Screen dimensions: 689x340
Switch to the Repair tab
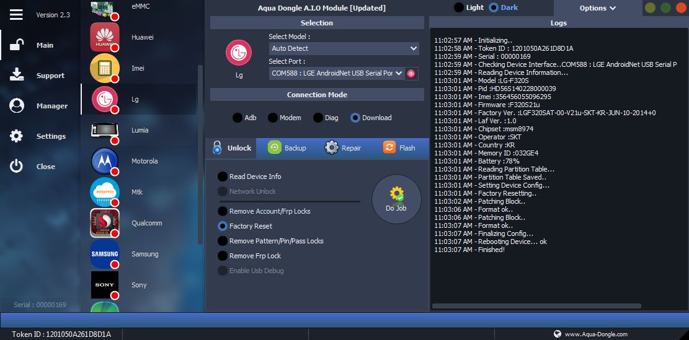click(x=343, y=148)
